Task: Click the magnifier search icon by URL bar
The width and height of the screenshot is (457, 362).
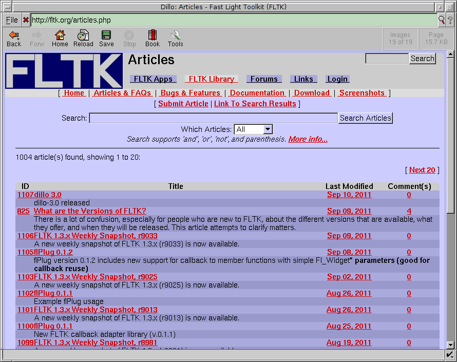Action: 442,20
